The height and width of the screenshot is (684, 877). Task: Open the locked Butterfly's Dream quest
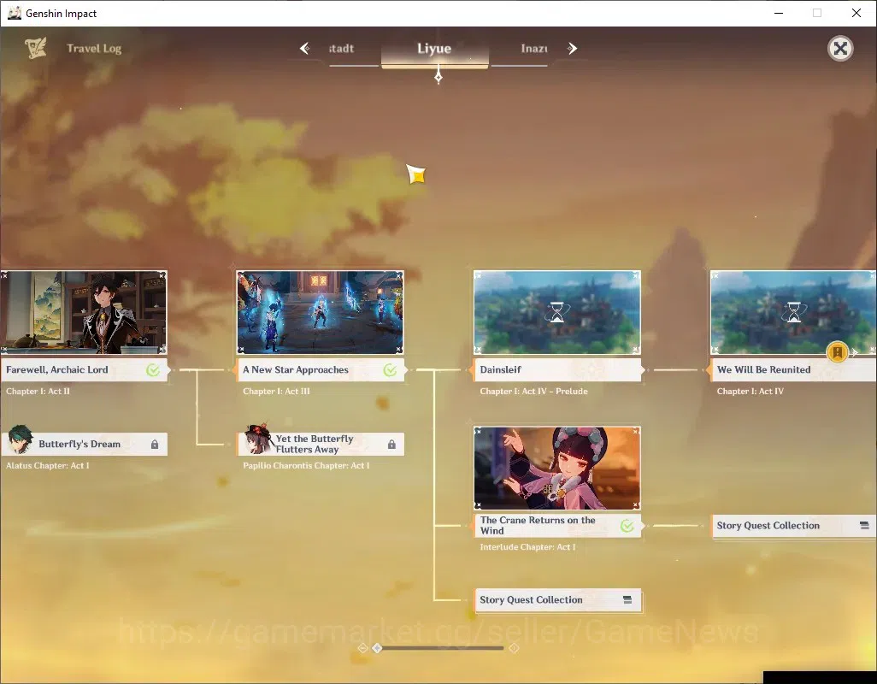(84, 444)
